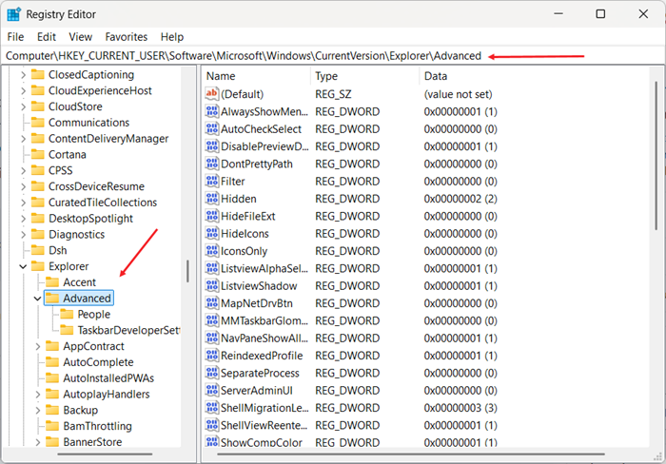Click the BamThrottling folder icon
666x464 pixels.
(x=52, y=426)
